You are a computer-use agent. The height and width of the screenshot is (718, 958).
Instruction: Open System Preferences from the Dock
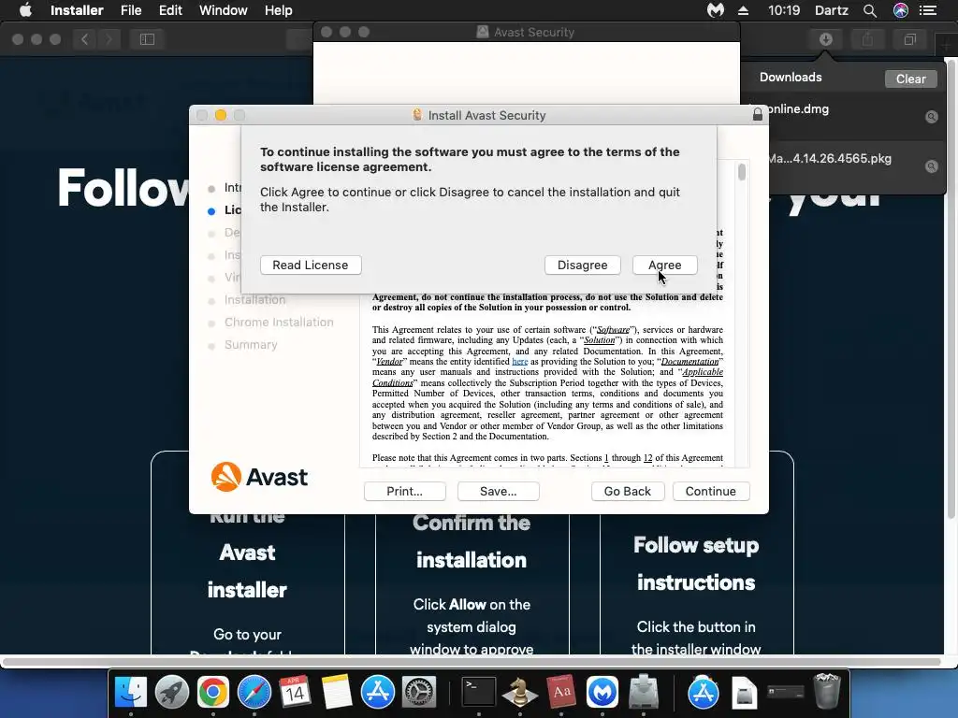coord(418,692)
